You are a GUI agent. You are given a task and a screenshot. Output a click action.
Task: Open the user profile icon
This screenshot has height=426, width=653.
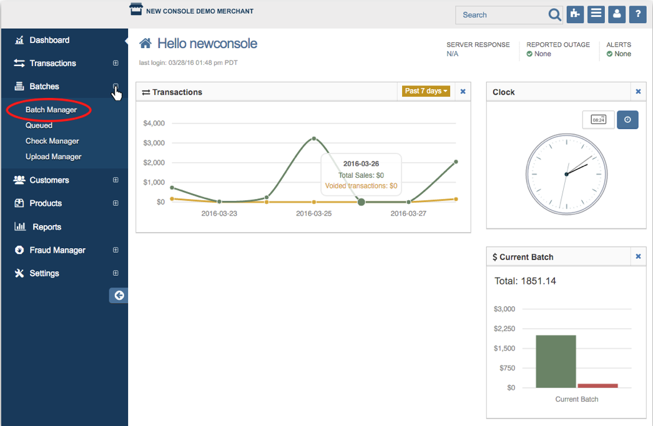pyautogui.click(x=617, y=14)
